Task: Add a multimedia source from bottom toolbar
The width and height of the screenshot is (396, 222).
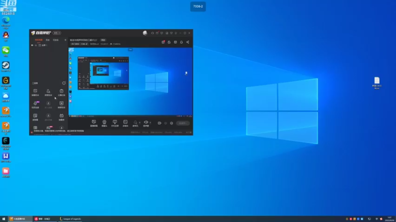Action: [x=125, y=123]
